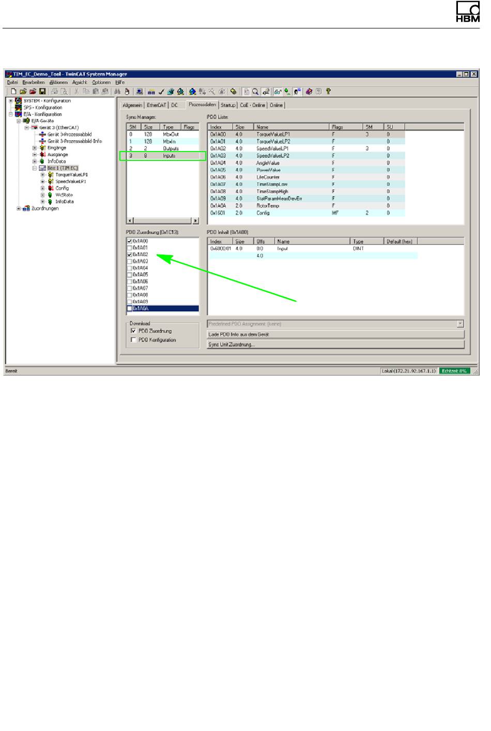The image size is (491, 731).
Task: Select the Inputs row in Sync Manager
Action: [163, 156]
